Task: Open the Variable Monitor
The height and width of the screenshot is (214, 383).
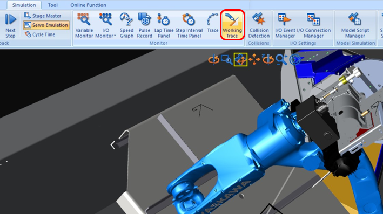Action: pyautogui.click(x=84, y=25)
